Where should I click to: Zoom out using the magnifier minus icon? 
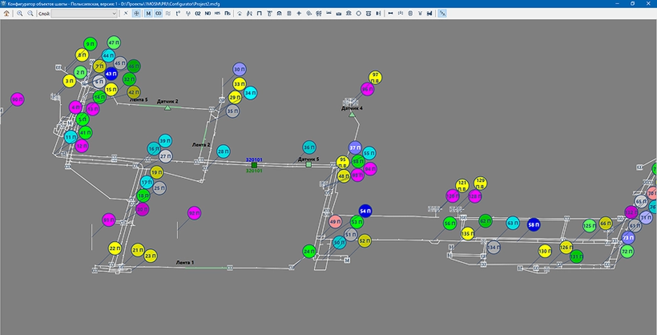[30, 13]
